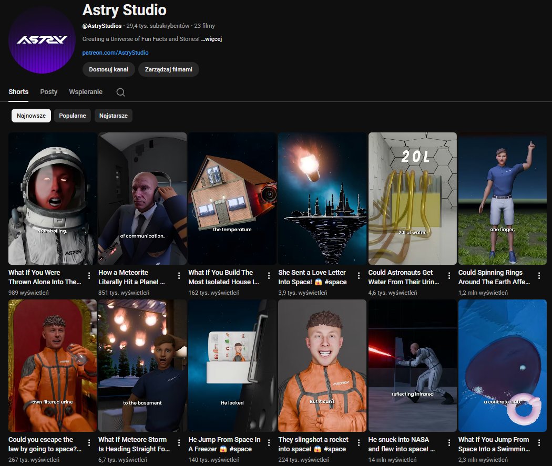Click the 'Zarządzaj filmami' button
The width and height of the screenshot is (552, 466).
pos(169,69)
